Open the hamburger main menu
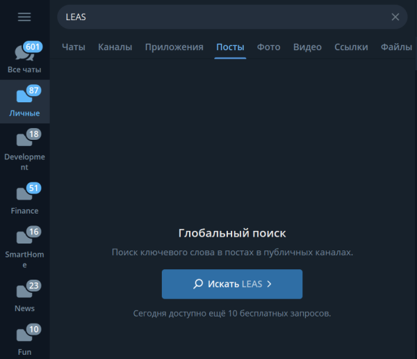Screen dimensions: 417x359 (x=24, y=17)
